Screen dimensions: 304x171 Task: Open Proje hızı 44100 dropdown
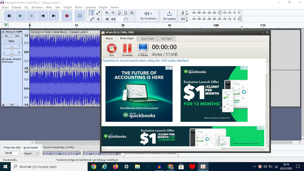(x=12, y=153)
